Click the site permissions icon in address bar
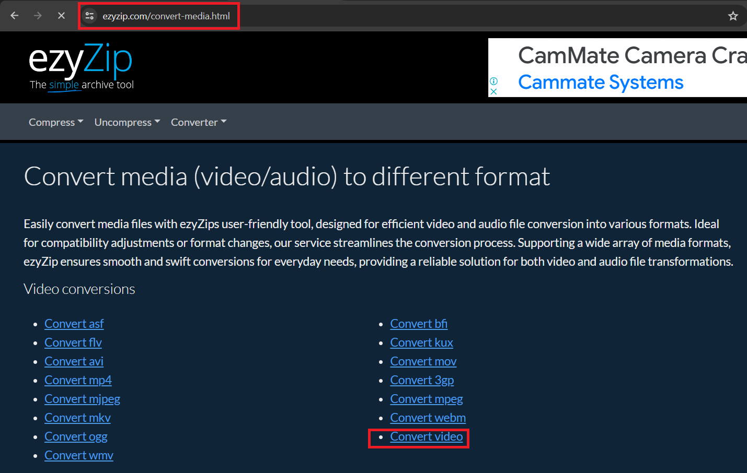 point(89,16)
